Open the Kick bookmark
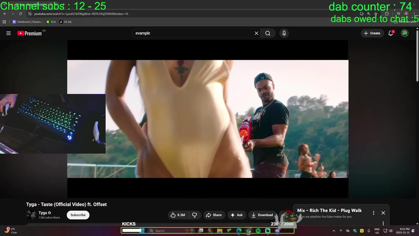 pos(51,22)
